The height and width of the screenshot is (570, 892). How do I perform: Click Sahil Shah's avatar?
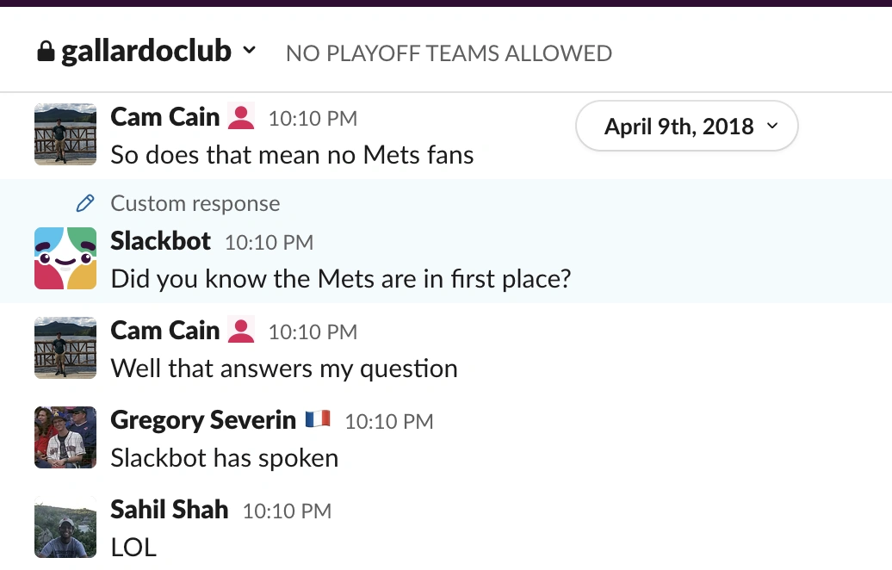(65, 527)
